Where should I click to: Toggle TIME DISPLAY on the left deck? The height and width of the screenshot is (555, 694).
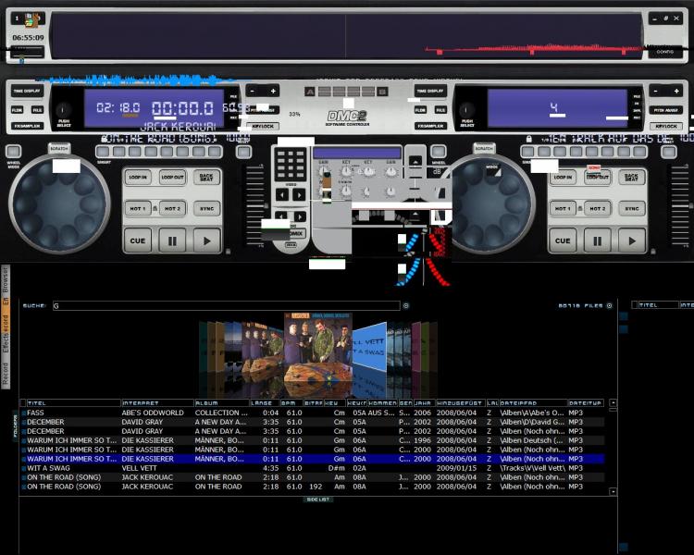pos(27,92)
